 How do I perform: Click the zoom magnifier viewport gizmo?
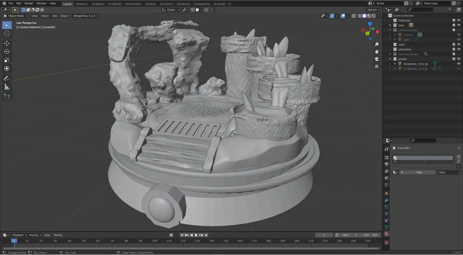point(377,44)
